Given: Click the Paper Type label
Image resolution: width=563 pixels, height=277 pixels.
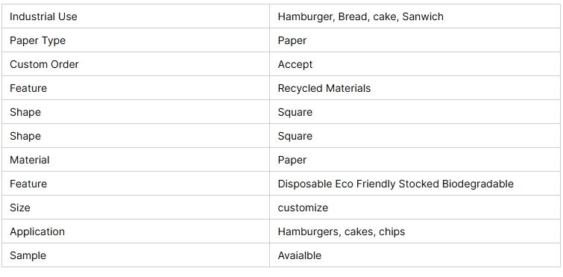Looking at the screenshot, I should click(38, 40).
